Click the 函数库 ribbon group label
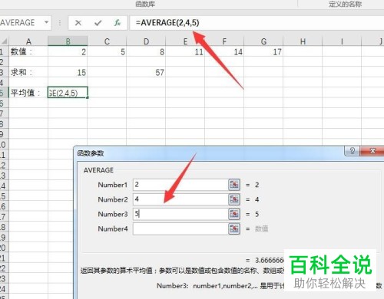384x299 pixels. [145, 4]
